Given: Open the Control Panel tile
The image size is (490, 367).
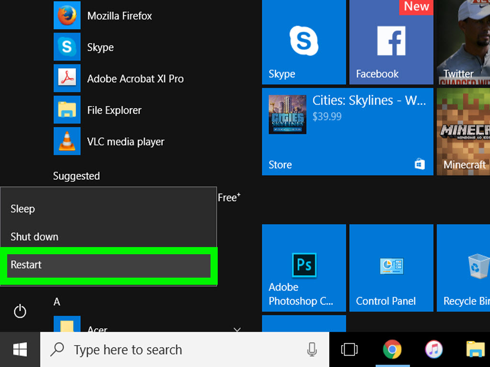Looking at the screenshot, I should point(391,268).
